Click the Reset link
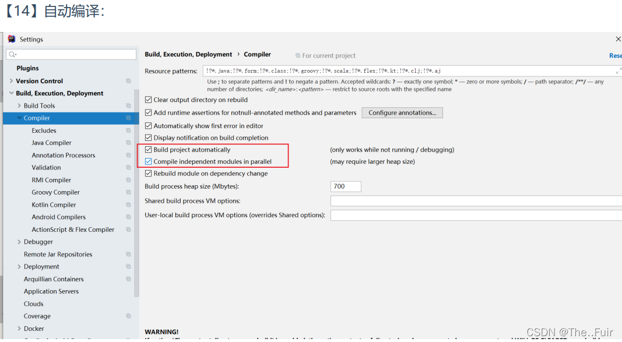The image size is (622, 342). [615, 55]
